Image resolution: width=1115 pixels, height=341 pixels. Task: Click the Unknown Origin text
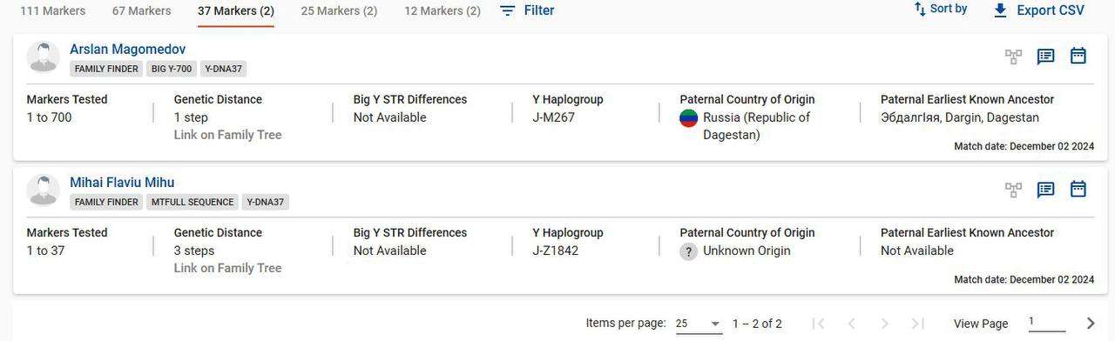click(x=747, y=251)
